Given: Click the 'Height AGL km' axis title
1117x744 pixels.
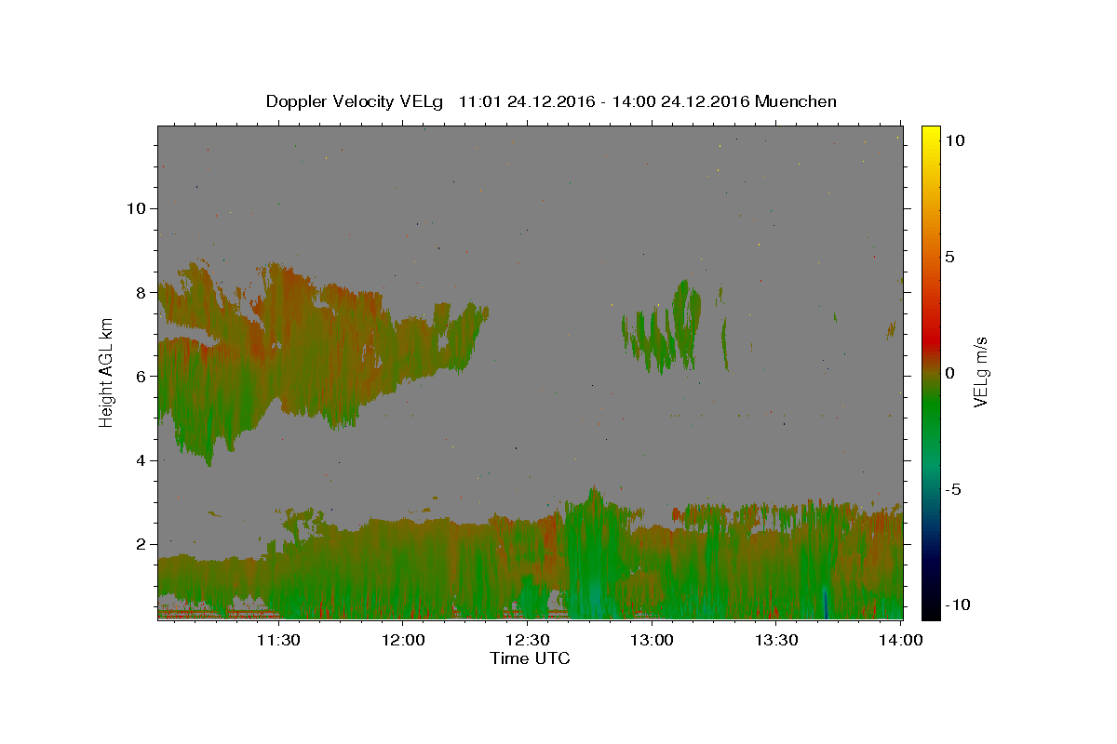Looking at the screenshot, I should (x=106, y=373).
